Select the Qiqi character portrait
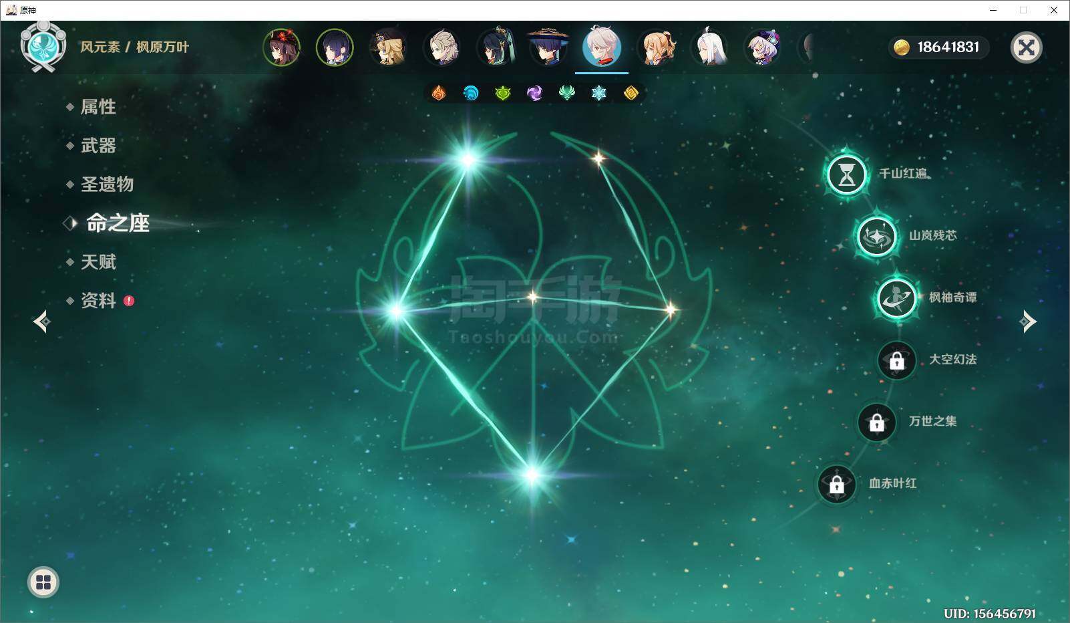 pos(762,47)
